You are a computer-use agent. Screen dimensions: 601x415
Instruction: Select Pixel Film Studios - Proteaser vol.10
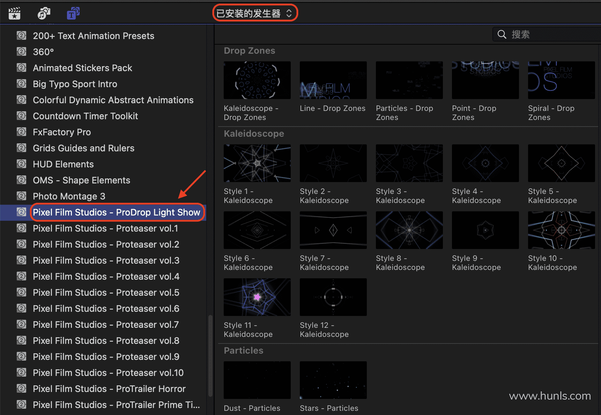[103, 373]
